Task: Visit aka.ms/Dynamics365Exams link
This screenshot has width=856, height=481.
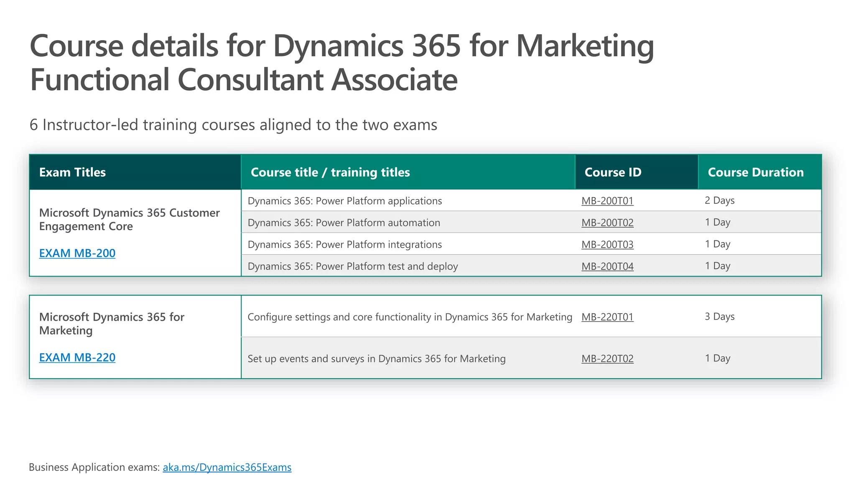Action: pyautogui.click(x=227, y=467)
